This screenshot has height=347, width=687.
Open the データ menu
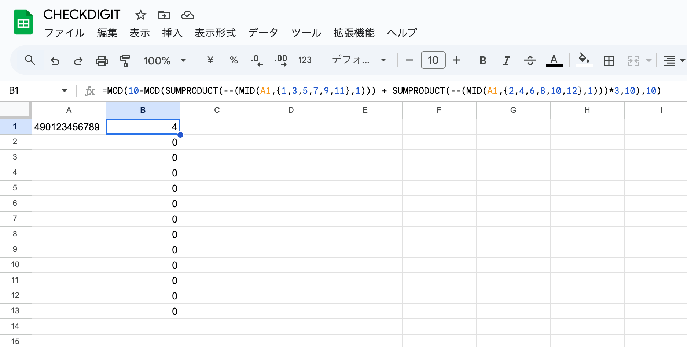click(x=263, y=33)
